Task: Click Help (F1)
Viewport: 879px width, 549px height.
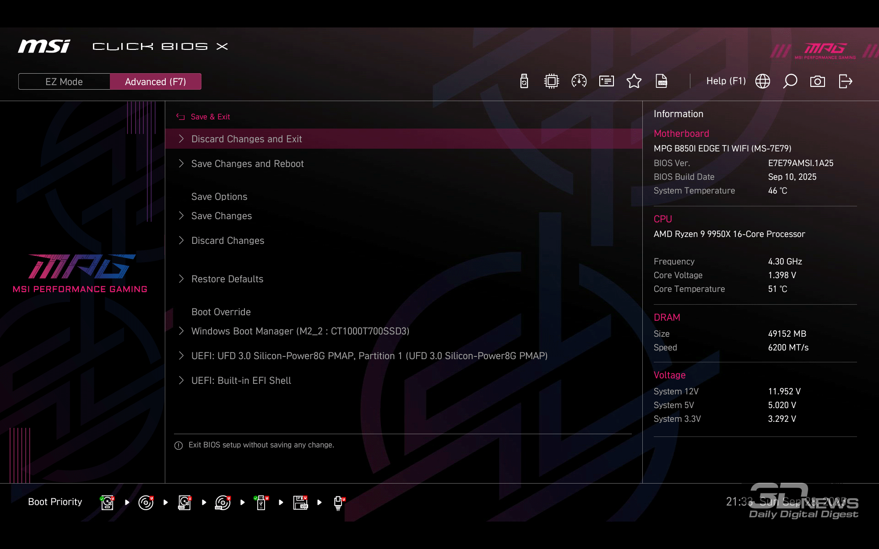Action: pos(726,81)
